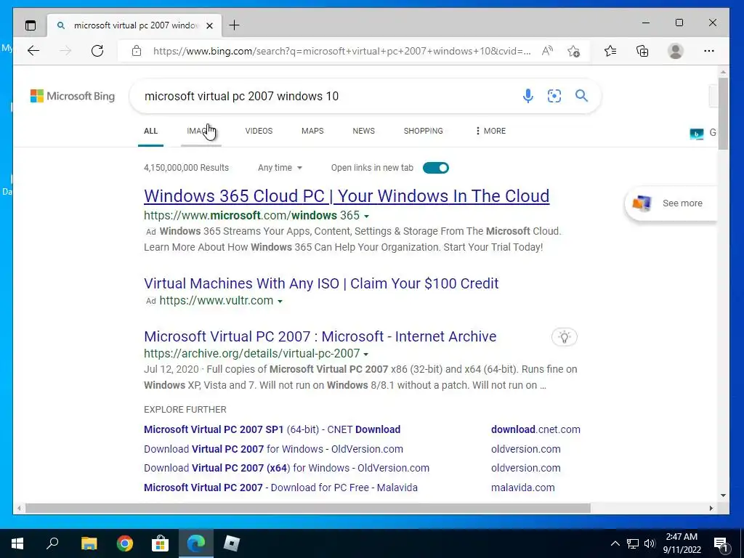Open the Roblox icon in taskbar
The height and width of the screenshot is (558, 744).
[x=232, y=543]
